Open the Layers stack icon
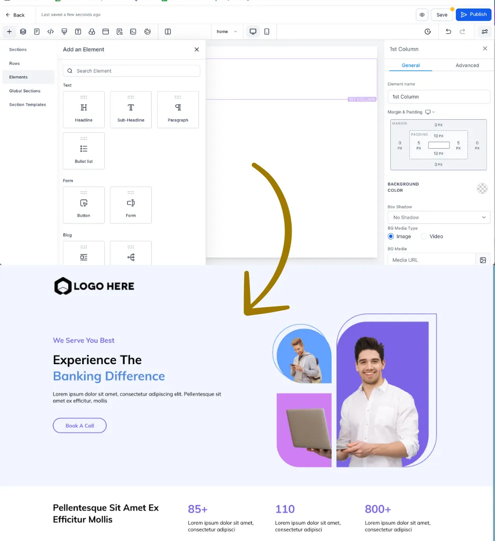Image resolution: width=495 pixels, height=541 pixels. coord(23,32)
